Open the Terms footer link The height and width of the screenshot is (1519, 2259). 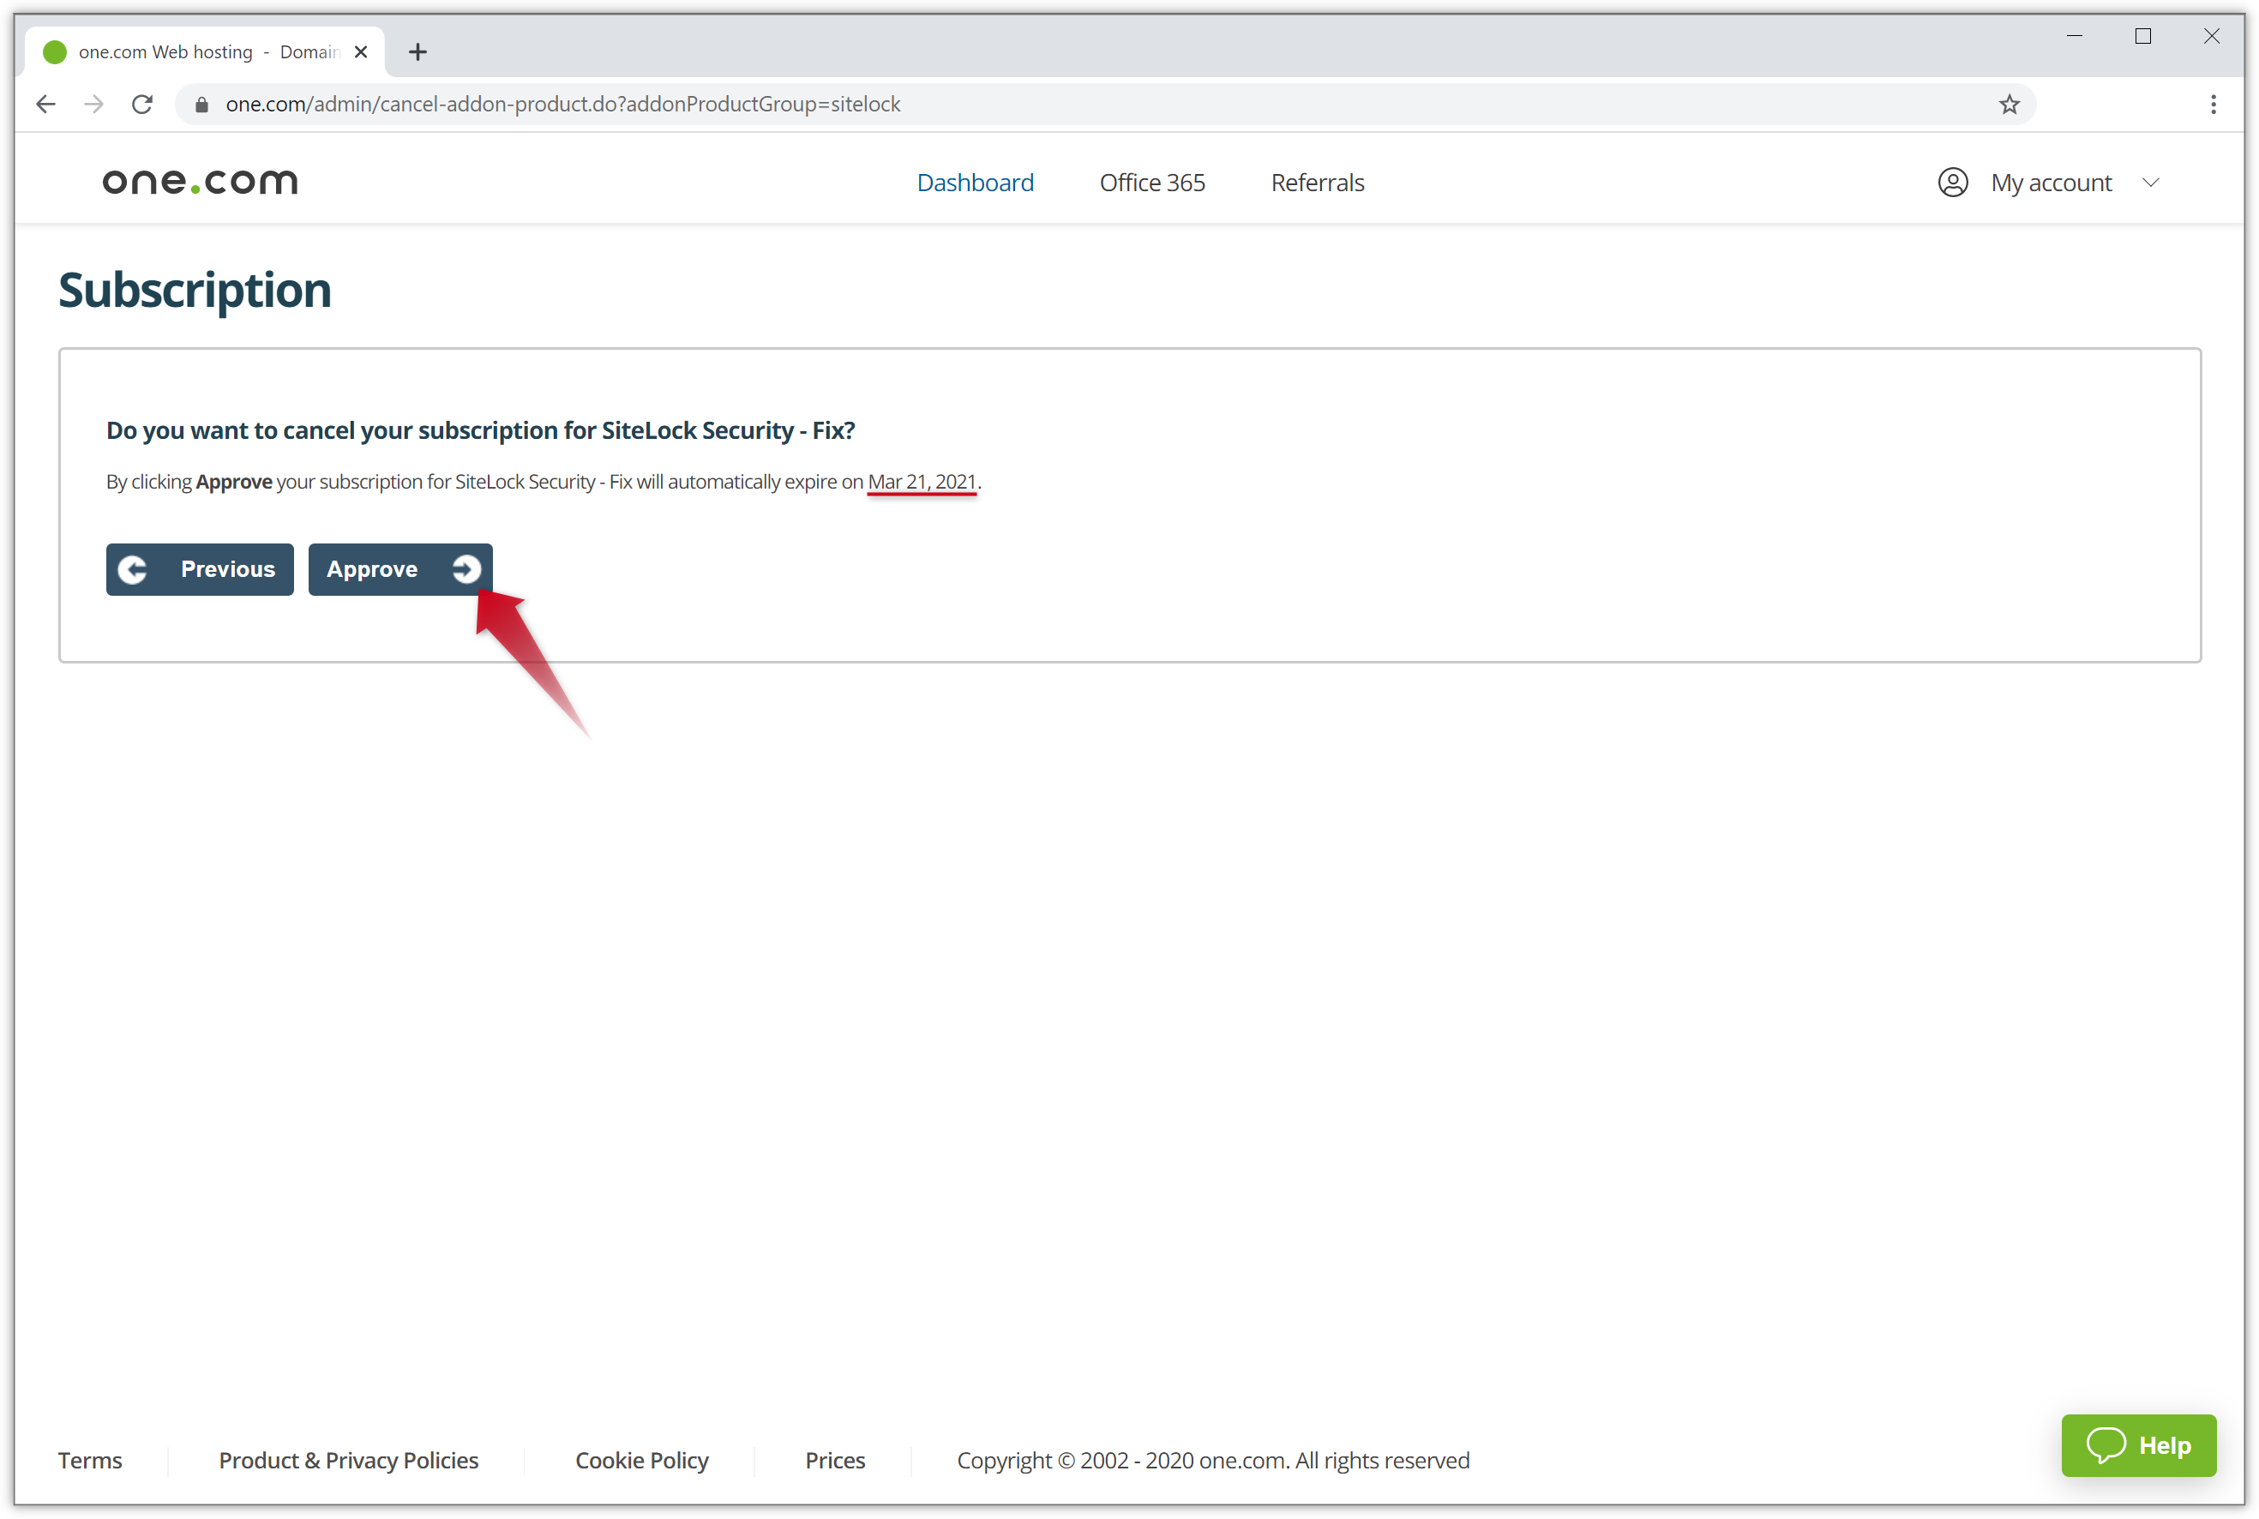[x=90, y=1460]
